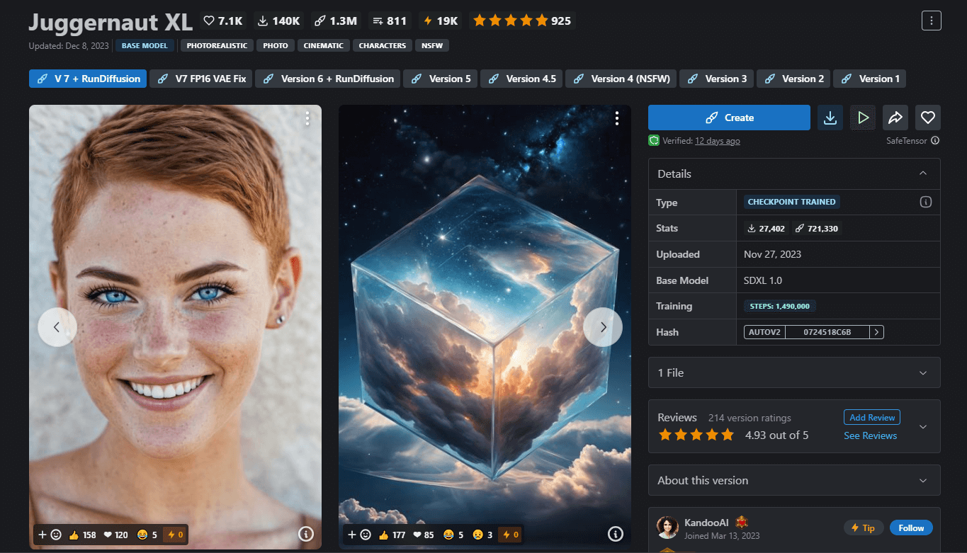Add emoji reaction on the portrait image
The image size is (967, 553).
coord(50,535)
